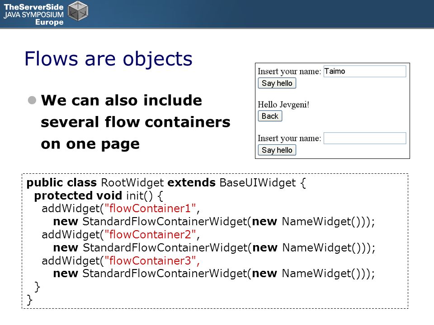Click the Say hello button under the empty field
The width and height of the screenshot is (434, 325).
tap(277, 150)
